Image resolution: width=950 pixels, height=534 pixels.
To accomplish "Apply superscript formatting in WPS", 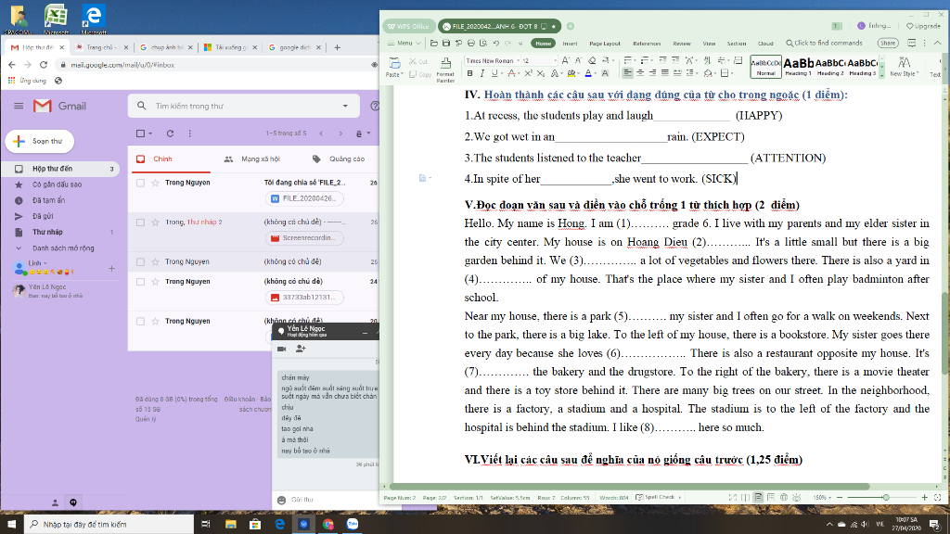I will [528, 73].
